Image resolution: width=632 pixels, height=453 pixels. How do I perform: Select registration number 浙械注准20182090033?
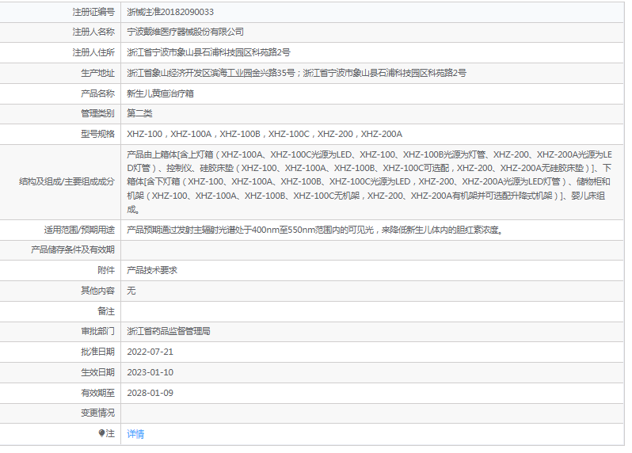[170, 12]
